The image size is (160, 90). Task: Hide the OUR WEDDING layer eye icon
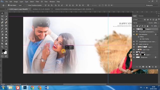pos(134,34)
